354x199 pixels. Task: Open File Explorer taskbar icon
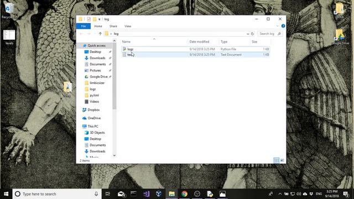171,194
